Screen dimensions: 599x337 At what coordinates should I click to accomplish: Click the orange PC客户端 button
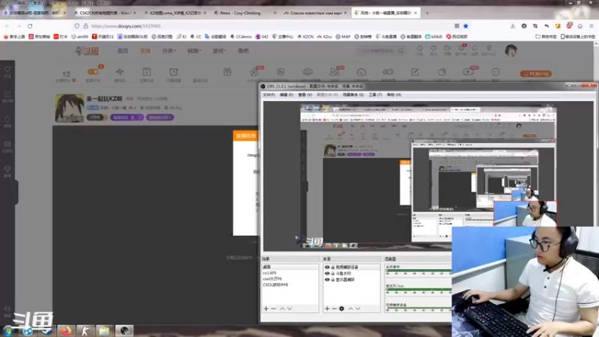tap(536, 73)
